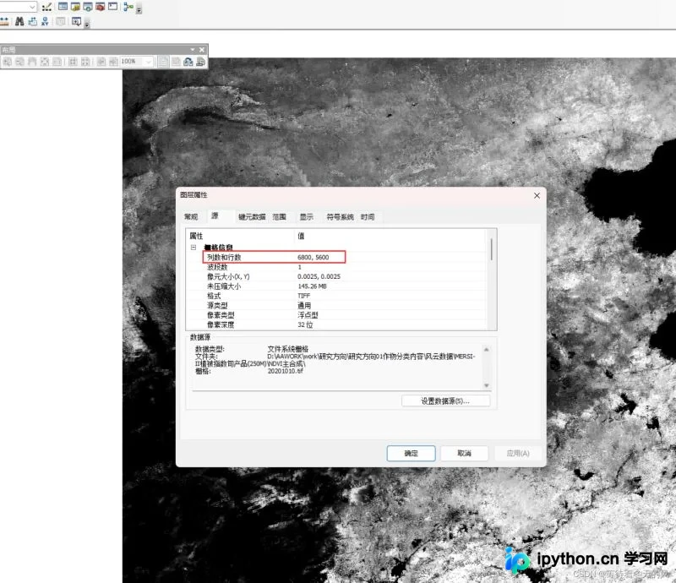The height and width of the screenshot is (583, 676).
Task: Switch to the 常规 tab
Action: [x=191, y=217]
